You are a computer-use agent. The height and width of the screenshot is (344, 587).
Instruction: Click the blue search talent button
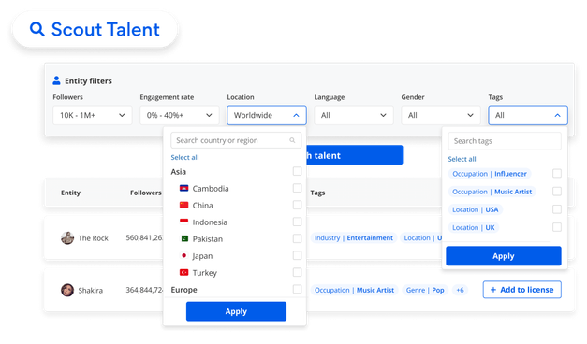click(354, 155)
